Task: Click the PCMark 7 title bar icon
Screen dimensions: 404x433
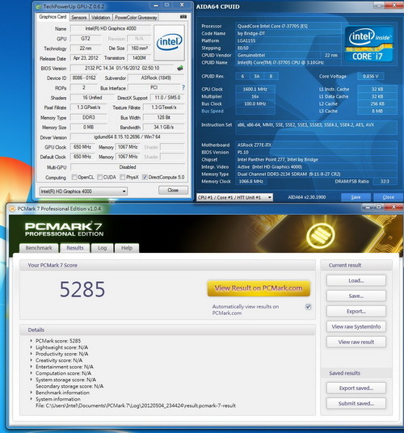Action: 12,208
